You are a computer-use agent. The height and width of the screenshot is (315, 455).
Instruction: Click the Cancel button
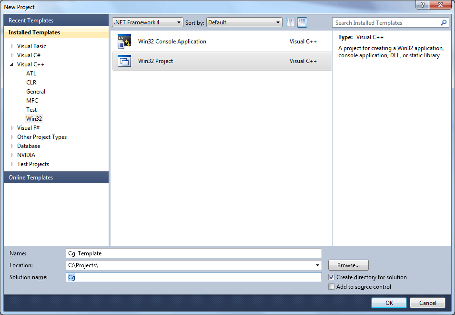tap(427, 303)
